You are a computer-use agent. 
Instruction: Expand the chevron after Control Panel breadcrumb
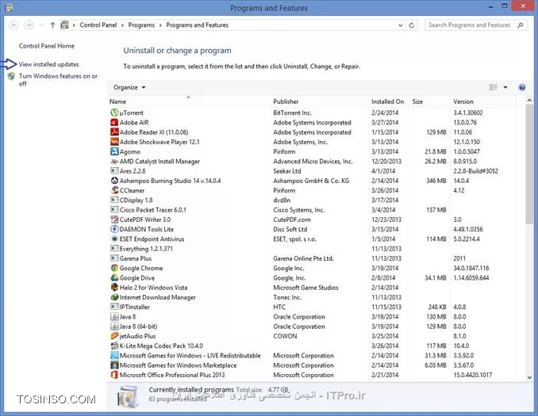click(x=122, y=25)
